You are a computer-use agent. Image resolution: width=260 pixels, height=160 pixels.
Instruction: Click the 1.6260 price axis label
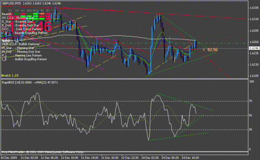[254, 42]
